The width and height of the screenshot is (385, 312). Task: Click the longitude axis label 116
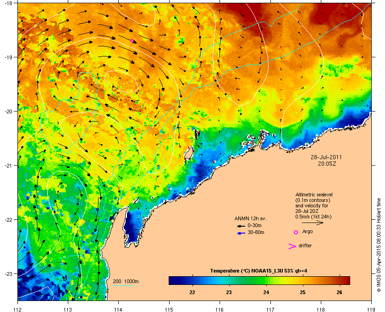[220, 309]
